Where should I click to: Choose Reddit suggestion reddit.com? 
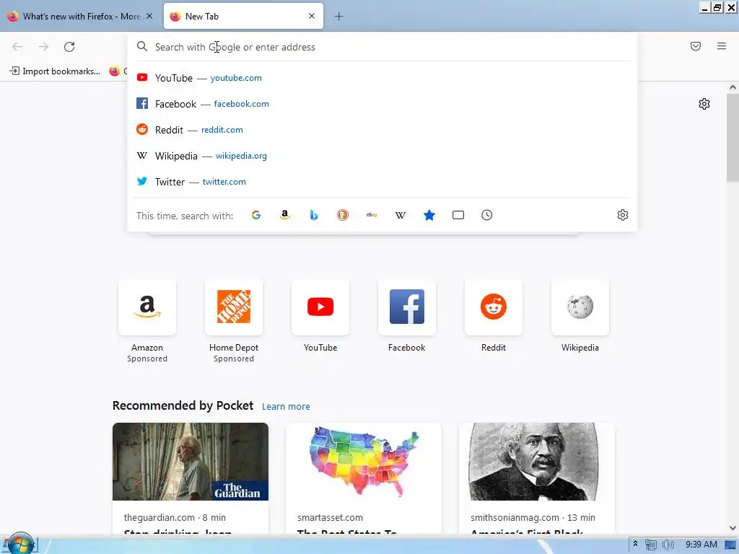[x=382, y=130]
